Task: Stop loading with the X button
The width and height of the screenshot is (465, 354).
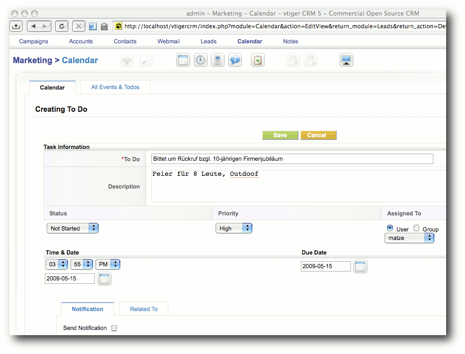Action: [79, 26]
